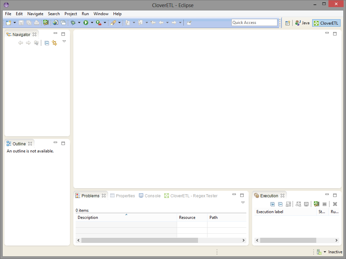Click the Open Web Browser globe icon
This screenshot has height=259, width=346.
coord(55,23)
